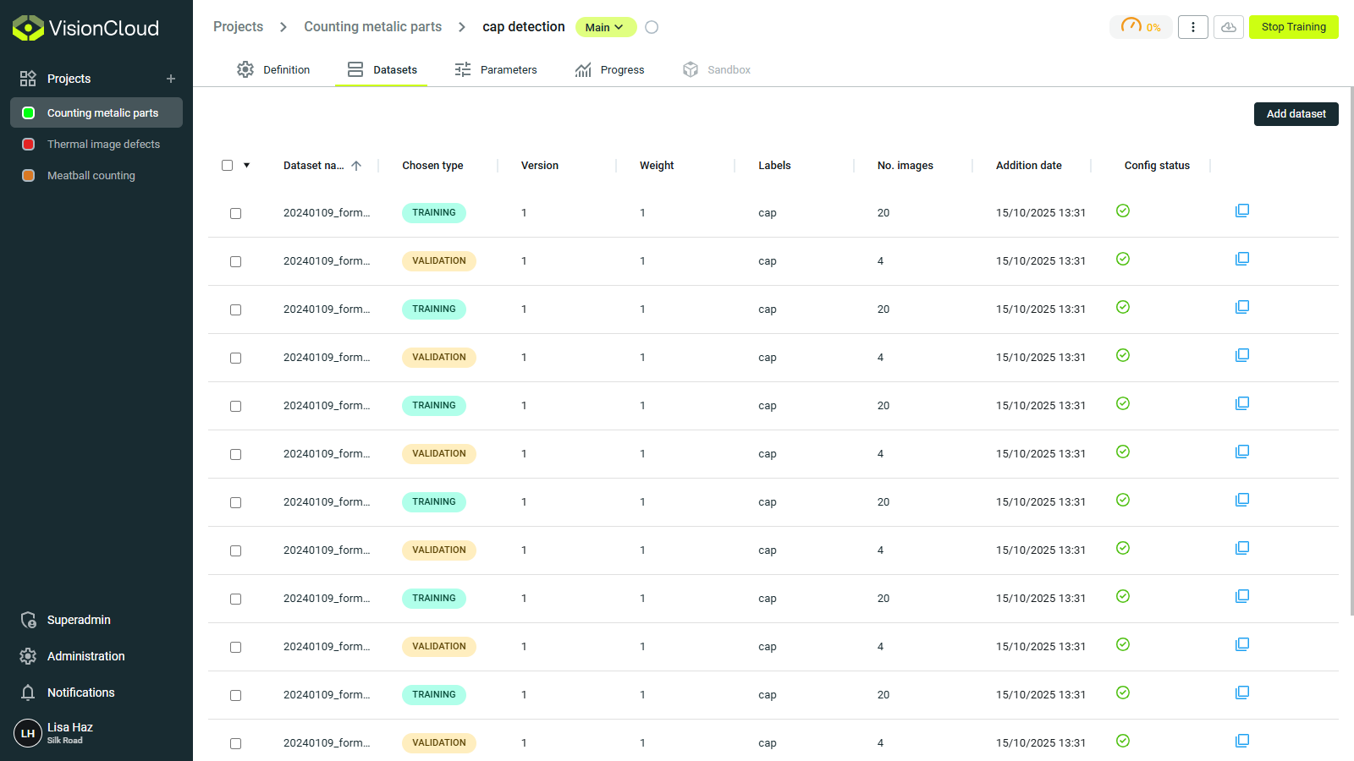The width and height of the screenshot is (1354, 761).
Task: Open the filter dropdown beside select-all checkbox
Action: (247, 165)
